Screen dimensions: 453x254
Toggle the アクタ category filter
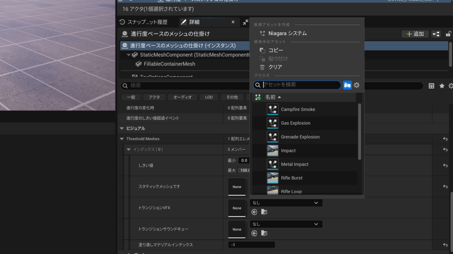154,97
